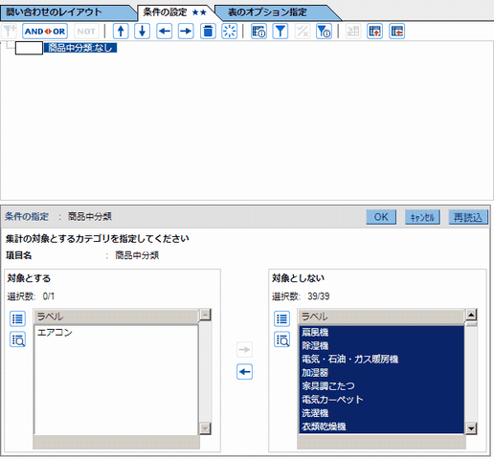Move condition down with down-arrow icon
The width and height of the screenshot is (494, 459).
(x=143, y=32)
